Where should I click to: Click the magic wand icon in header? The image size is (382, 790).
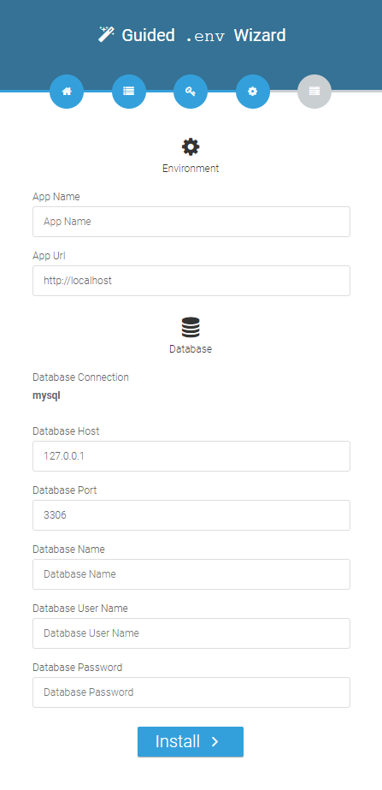pyautogui.click(x=106, y=35)
